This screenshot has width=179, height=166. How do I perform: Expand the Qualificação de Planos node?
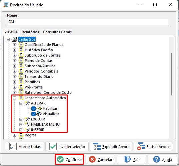tap(14, 45)
